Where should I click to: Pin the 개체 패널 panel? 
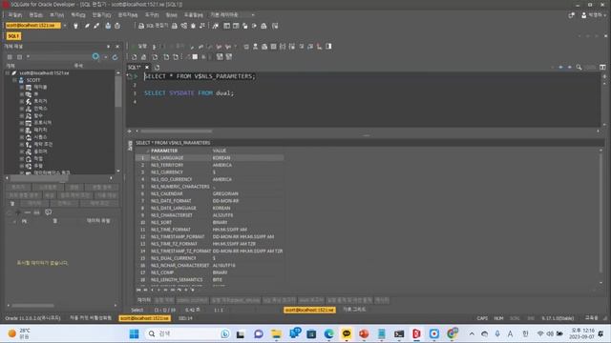(x=108, y=47)
